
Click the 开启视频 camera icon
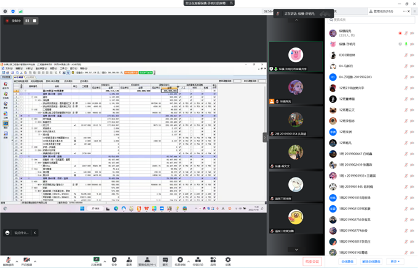[x=26, y=259]
